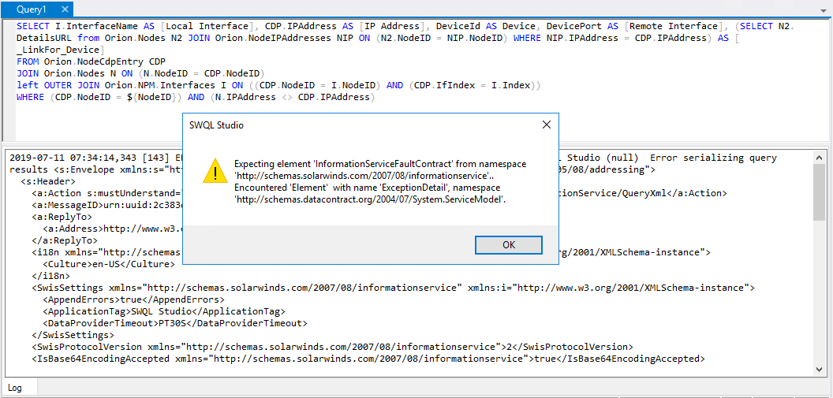Click the '<a:ReplyTo>' opening tag line
833x398 pixels.
coord(62,217)
